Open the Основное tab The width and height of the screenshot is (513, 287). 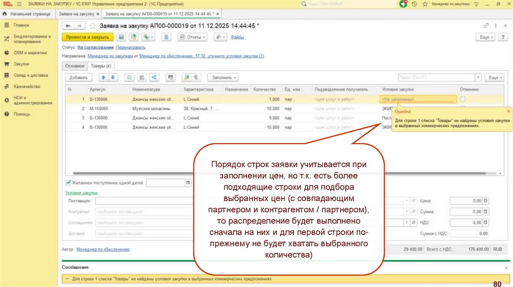click(75, 66)
